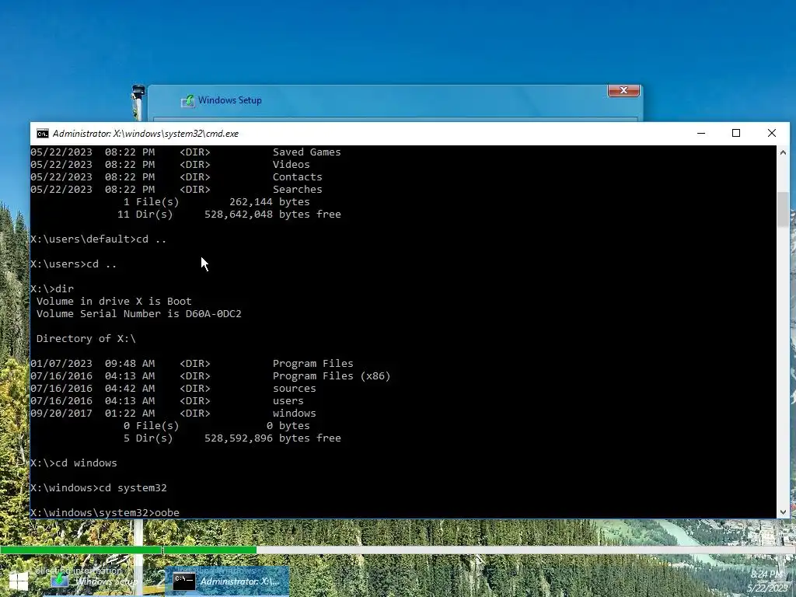Minimize the Administrator cmd window
796x597 pixels.
(x=701, y=133)
